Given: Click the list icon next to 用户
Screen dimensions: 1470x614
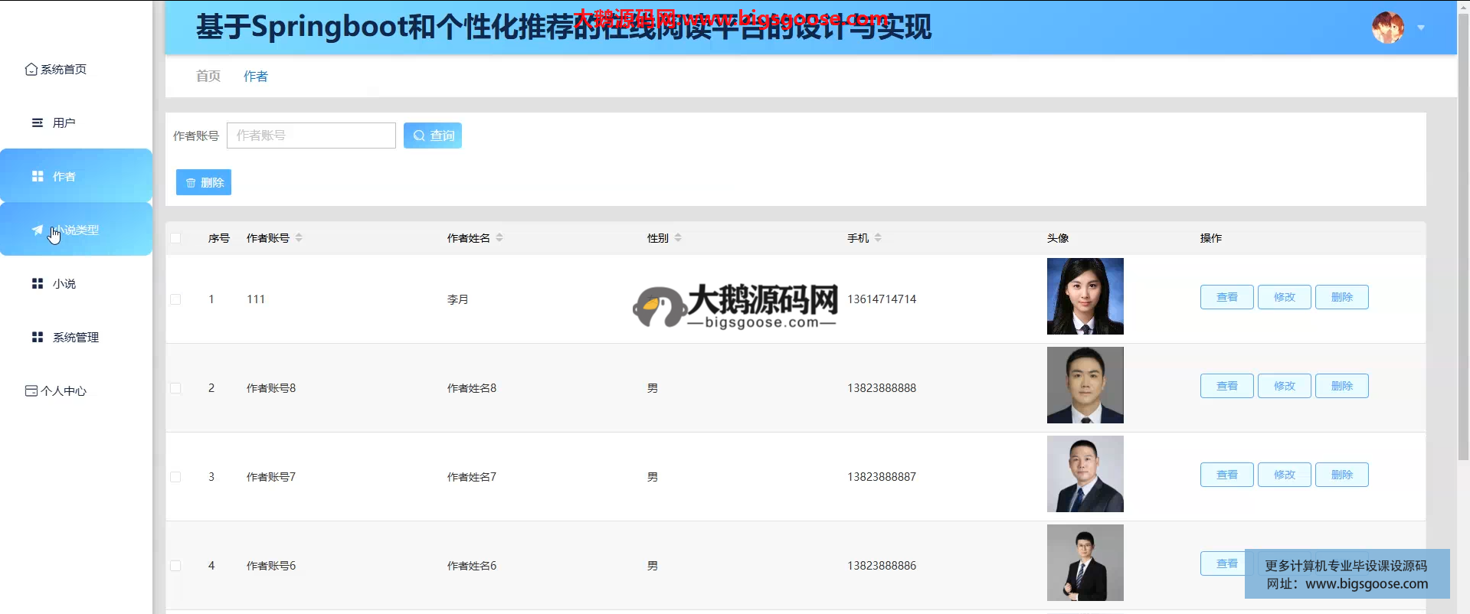Looking at the screenshot, I should pyautogui.click(x=37, y=123).
